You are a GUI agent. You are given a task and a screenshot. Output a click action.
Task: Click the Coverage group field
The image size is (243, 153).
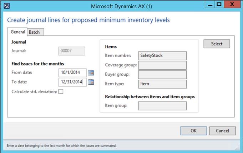click(x=162, y=65)
